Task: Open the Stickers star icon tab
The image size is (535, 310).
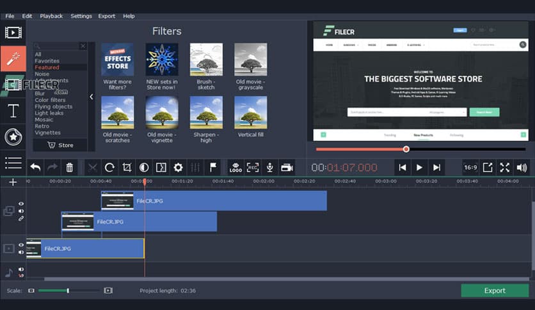Action: 13,137
